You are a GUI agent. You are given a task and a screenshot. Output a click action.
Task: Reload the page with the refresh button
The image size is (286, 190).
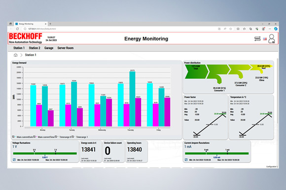tap(17, 29)
